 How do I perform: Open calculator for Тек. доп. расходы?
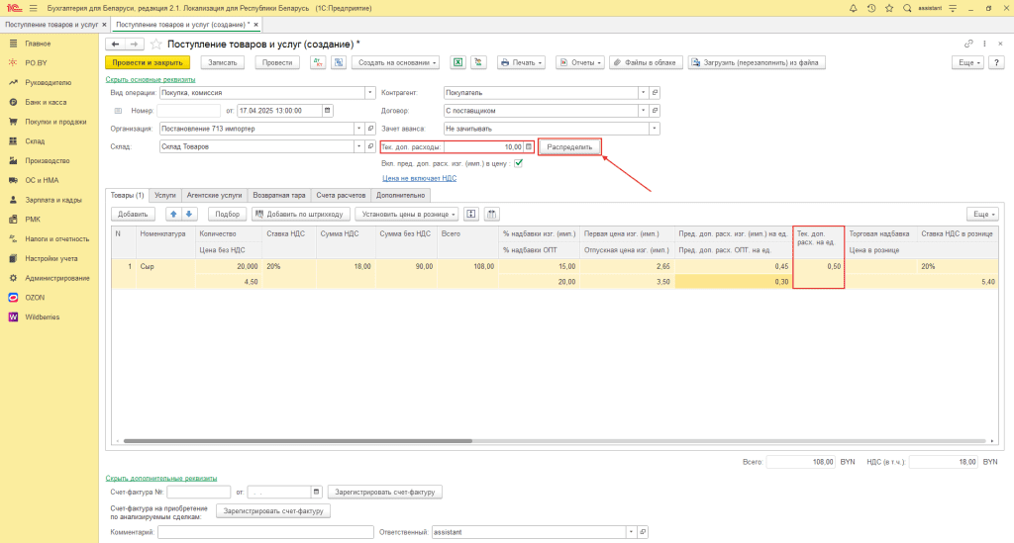point(529,146)
